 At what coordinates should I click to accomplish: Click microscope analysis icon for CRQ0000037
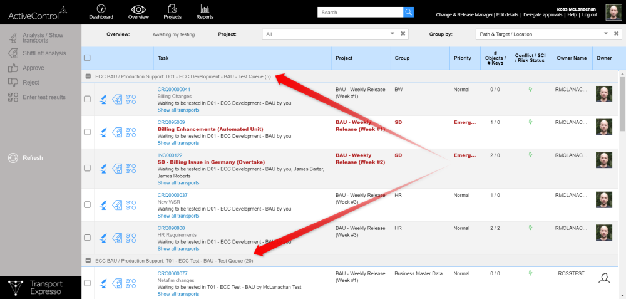[x=103, y=205]
